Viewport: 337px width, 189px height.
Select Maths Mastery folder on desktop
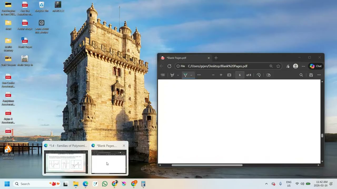click(x=8, y=44)
